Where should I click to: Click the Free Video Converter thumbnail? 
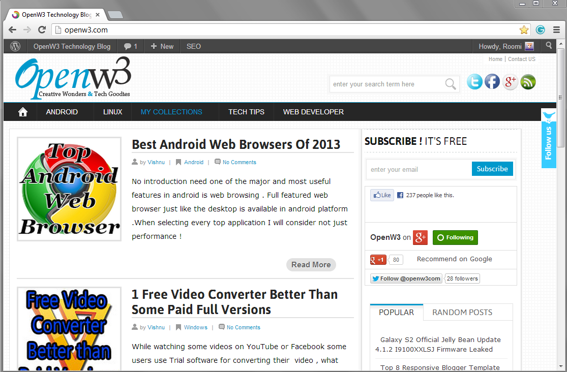[x=69, y=329]
